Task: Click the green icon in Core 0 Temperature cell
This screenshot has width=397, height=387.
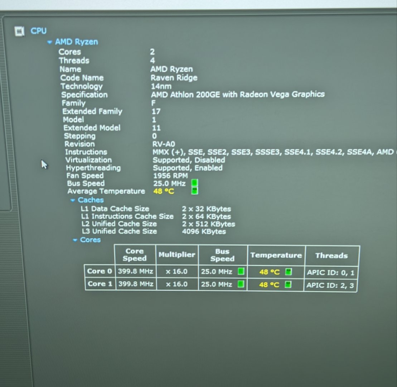Action: (289, 272)
